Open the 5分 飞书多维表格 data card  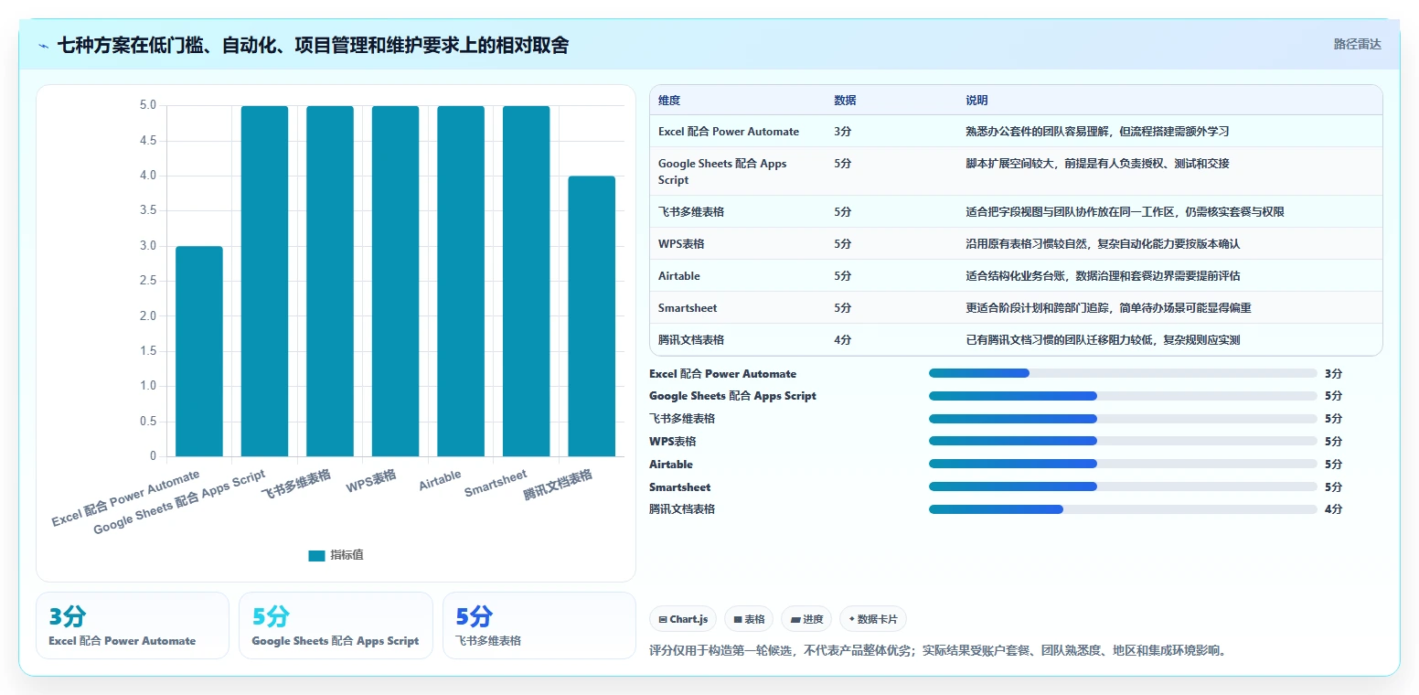539,625
